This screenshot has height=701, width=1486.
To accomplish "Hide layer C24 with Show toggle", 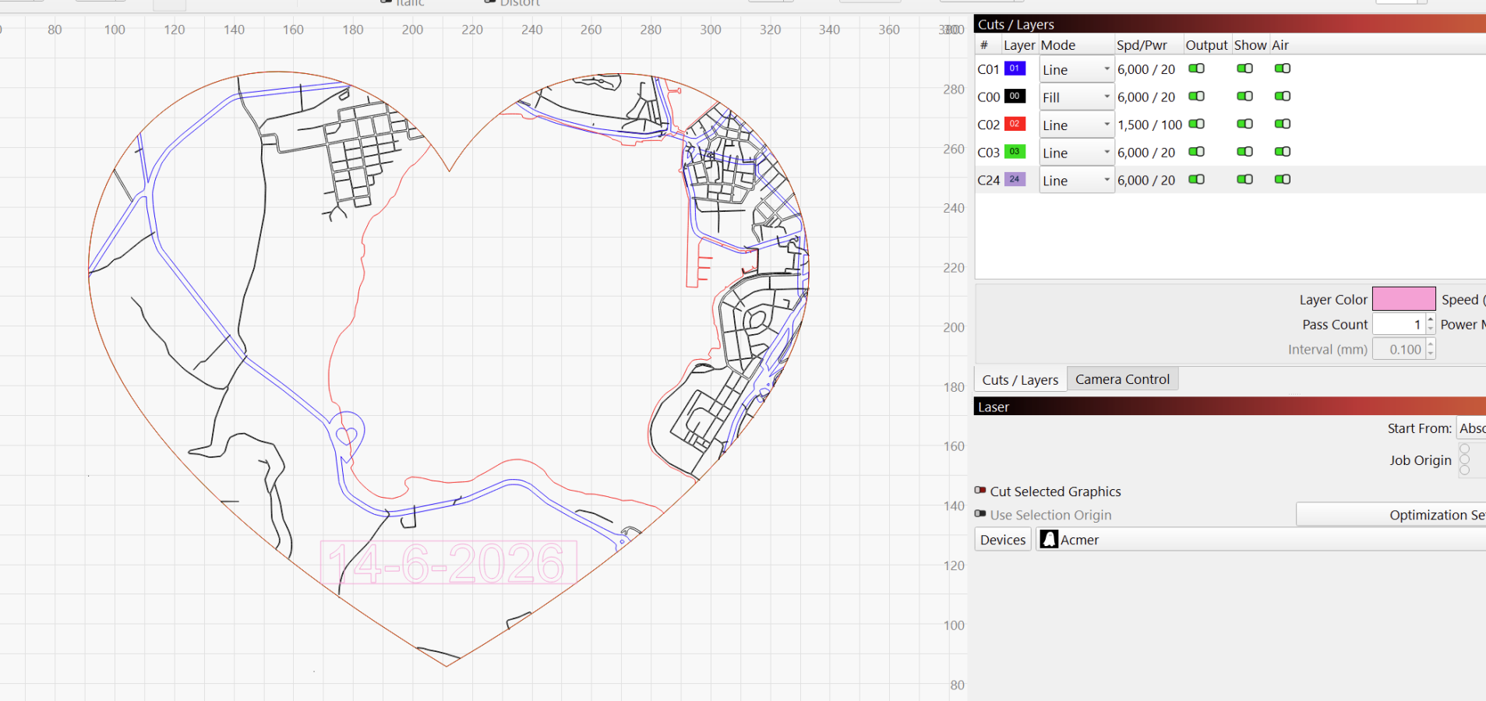I will (x=1244, y=179).
